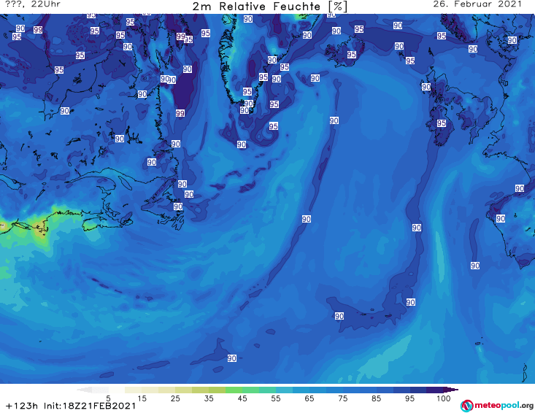
Task: Click the 95 label on Iceland
Action: coord(352,54)
